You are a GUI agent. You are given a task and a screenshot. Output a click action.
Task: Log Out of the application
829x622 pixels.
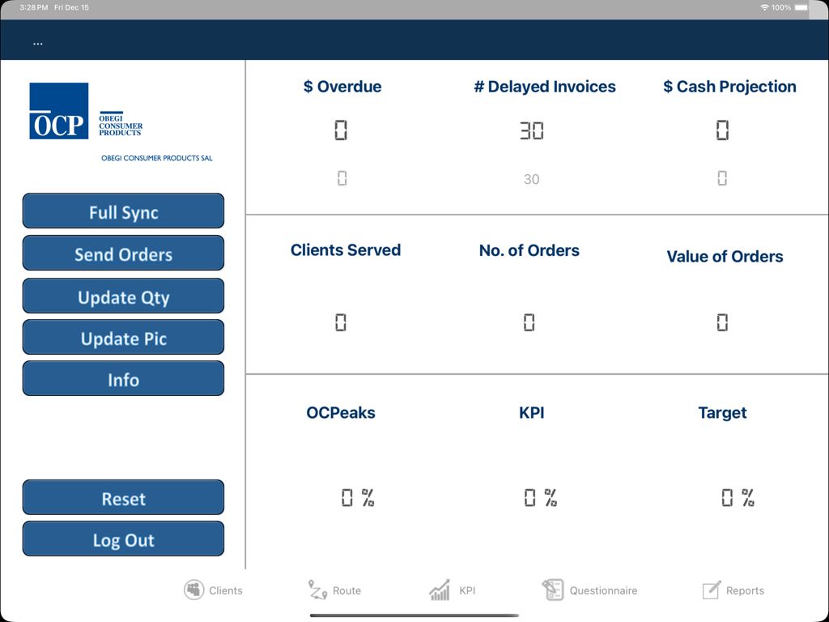click(x=123, y=539)
